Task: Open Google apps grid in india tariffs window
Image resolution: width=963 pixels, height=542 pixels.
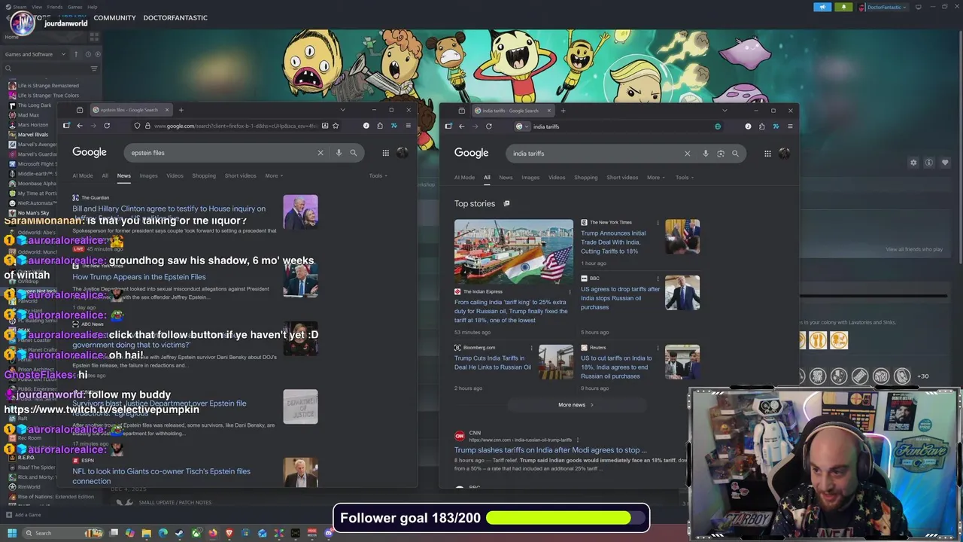Action: [767, 154]
